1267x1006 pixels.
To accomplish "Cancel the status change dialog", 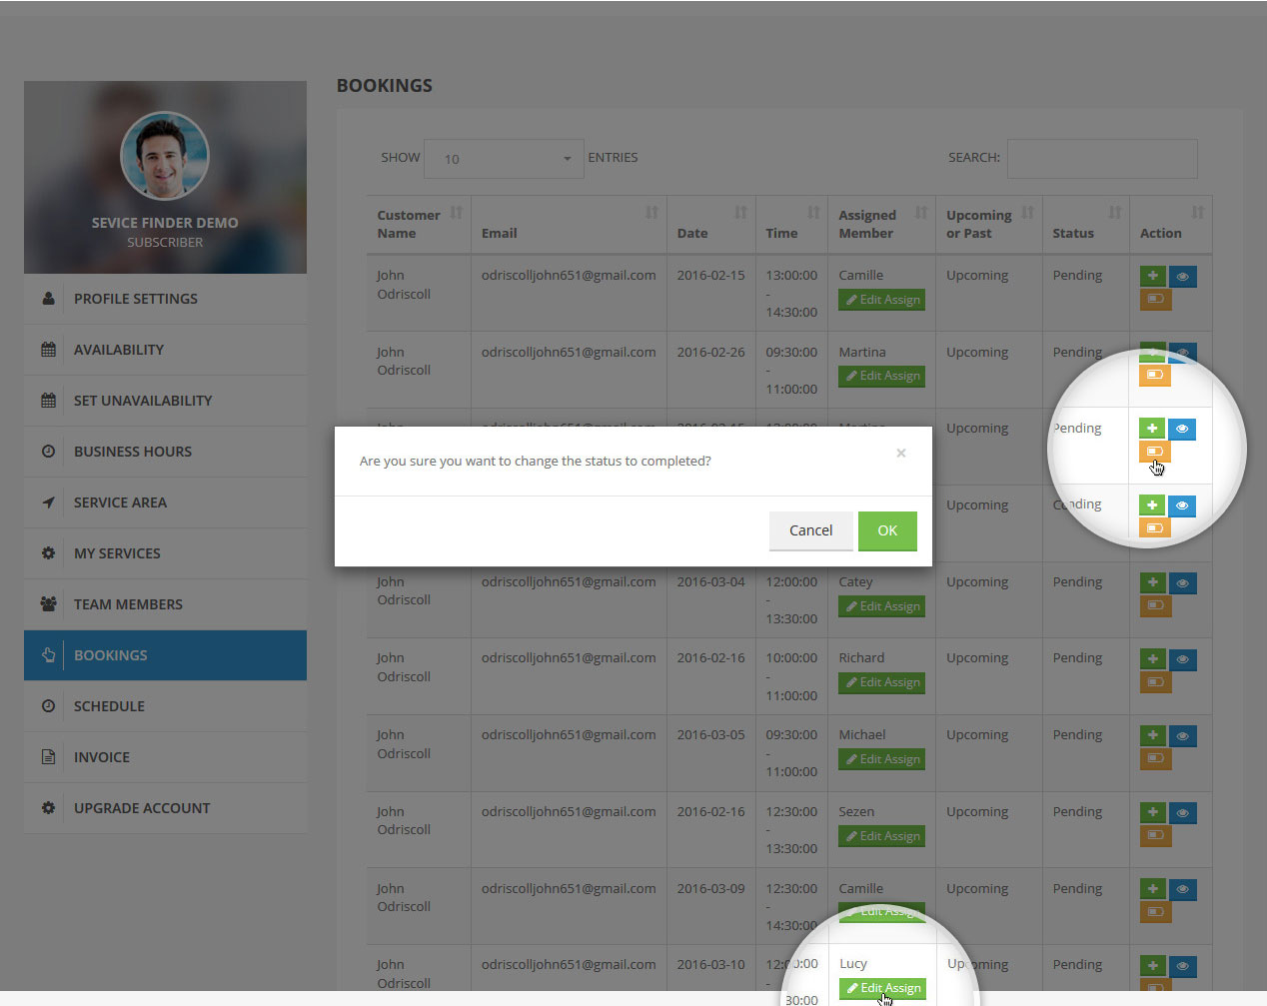I will (810, 530).
